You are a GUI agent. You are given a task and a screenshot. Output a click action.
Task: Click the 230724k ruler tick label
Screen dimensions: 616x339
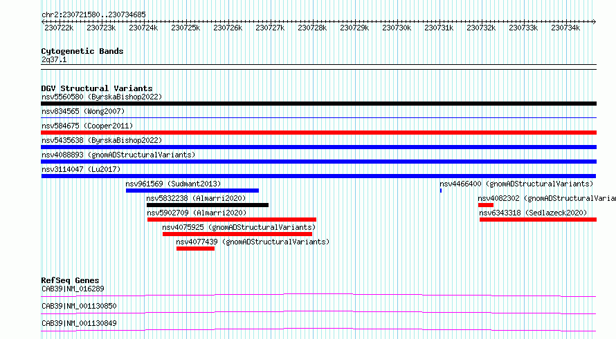point(143,28)
